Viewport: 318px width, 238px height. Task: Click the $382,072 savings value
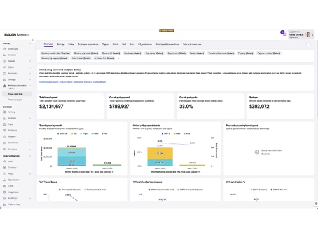pos(259,107)
